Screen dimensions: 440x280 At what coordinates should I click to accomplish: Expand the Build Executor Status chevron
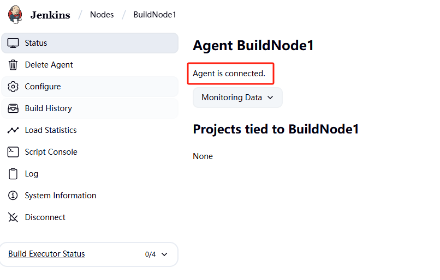click(x=164, y=254)
